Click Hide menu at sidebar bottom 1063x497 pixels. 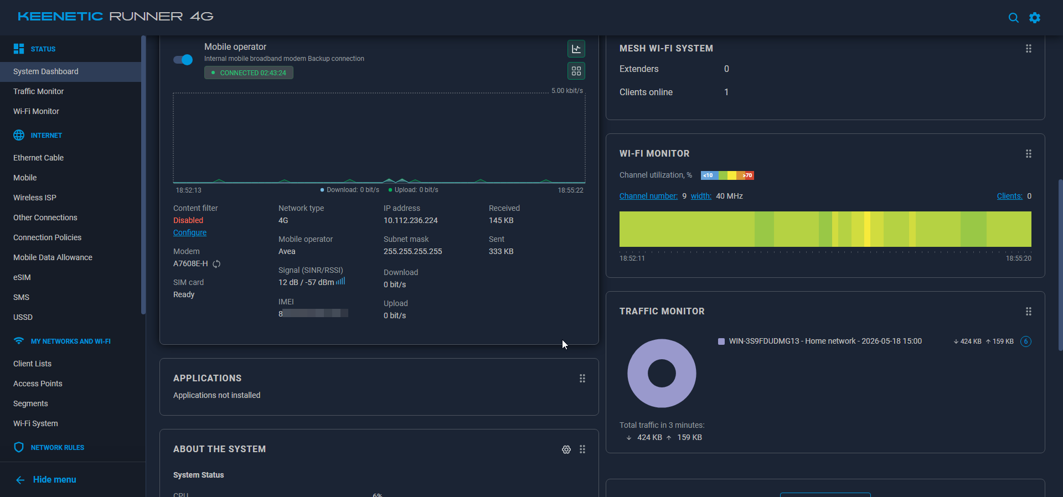click(x=54, y=480)
